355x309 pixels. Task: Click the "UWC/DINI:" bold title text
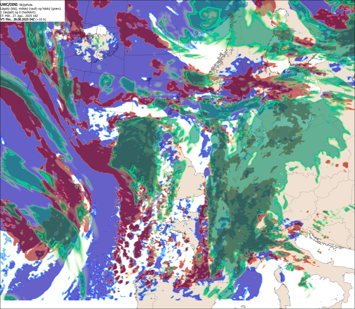click(9, 5)
